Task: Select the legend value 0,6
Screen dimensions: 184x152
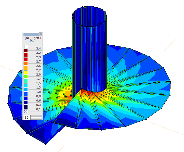Action: [x=38, y=100]
